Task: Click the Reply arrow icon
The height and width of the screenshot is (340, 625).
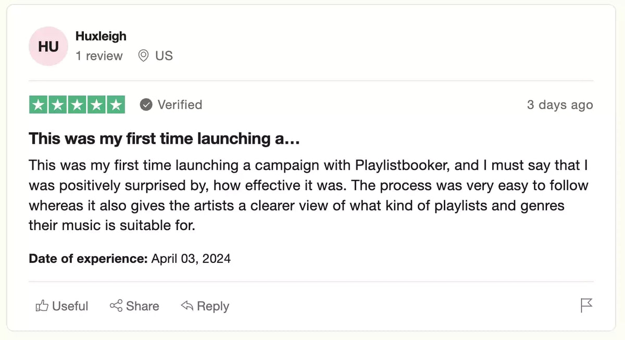Action: point(187,306)
